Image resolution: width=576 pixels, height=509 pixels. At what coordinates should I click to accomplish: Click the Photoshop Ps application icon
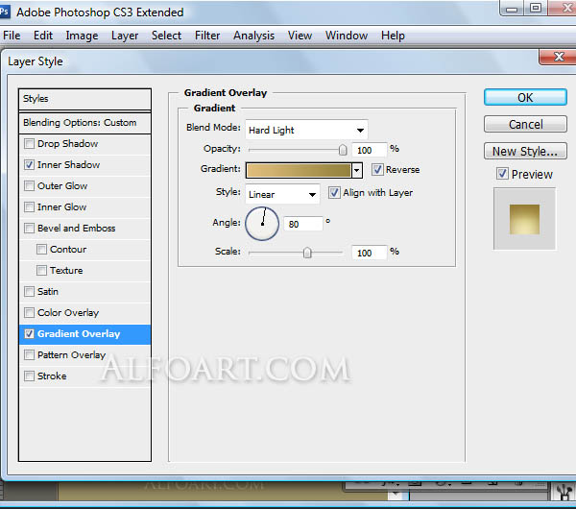[x=4, y=12]
